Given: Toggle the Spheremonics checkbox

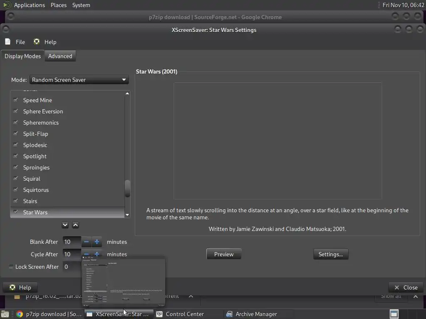Looking at the screenshot, I should 15,123.
